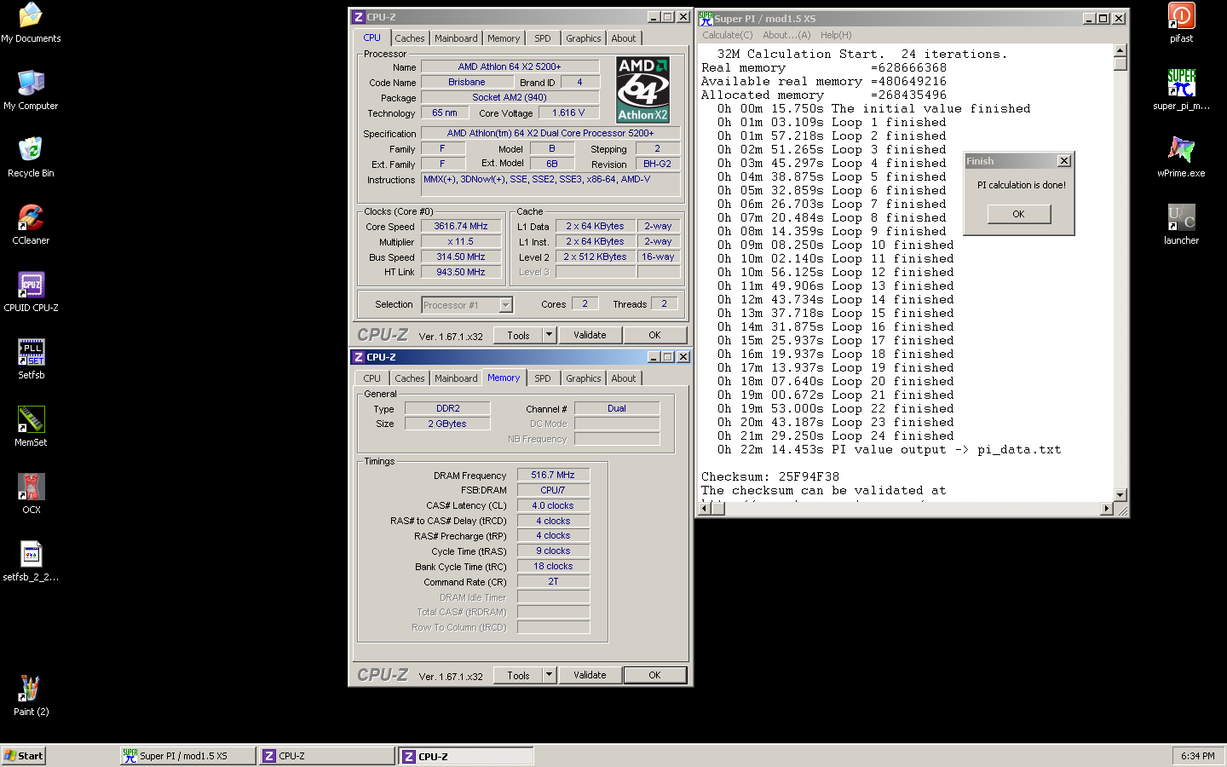Viewport: 1227px width, 767px height.
Task: Activate second CPU-Z taskbar button
Action: click(x=466, y=756)
